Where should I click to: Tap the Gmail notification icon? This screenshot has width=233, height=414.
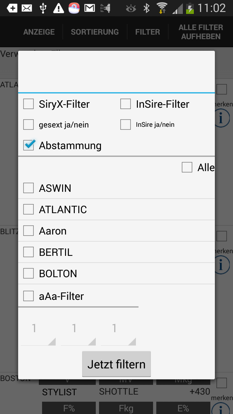coord(90,8)
